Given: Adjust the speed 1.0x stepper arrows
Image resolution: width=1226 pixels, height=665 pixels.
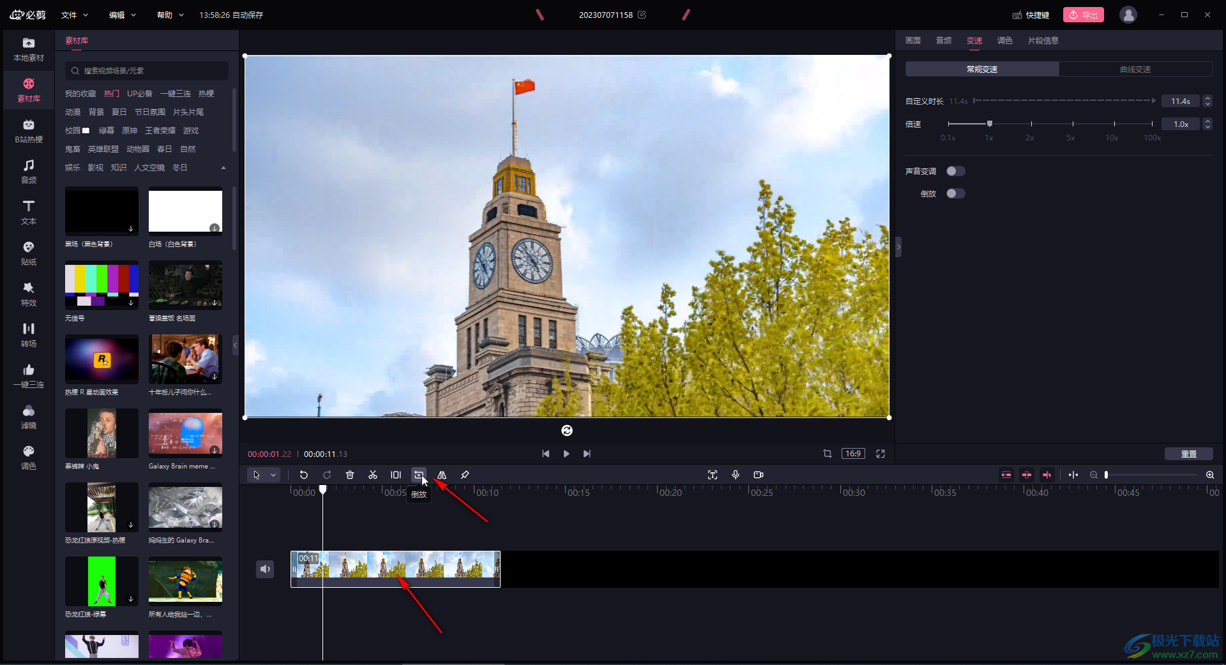Looking at the screenshot, I should point(1207,124).
